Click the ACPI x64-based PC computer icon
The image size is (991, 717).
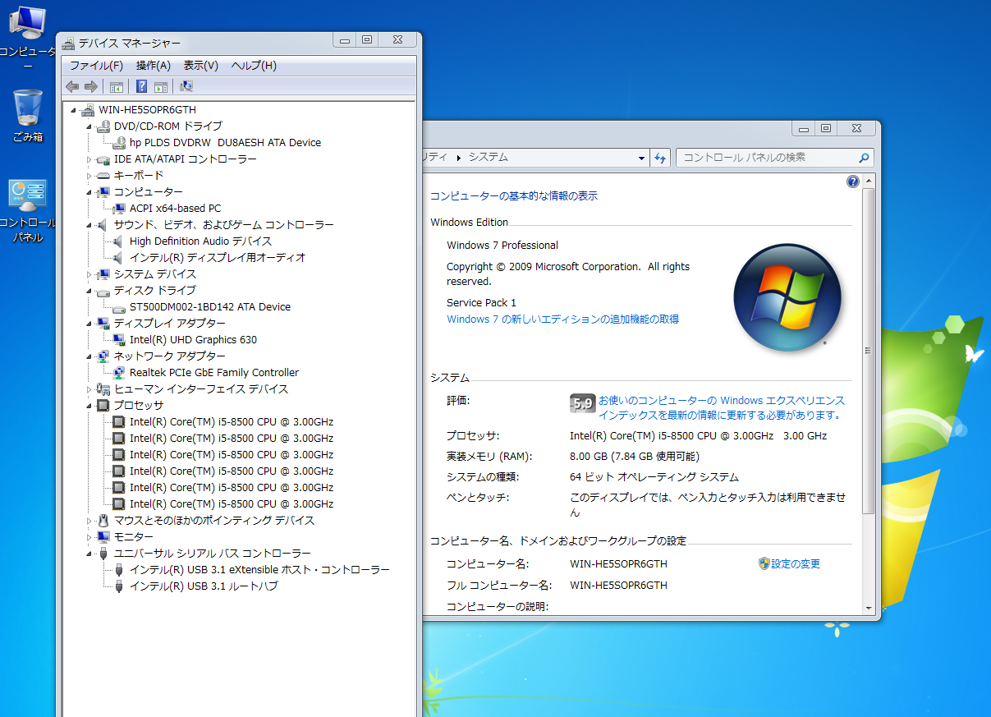point(119,209)
